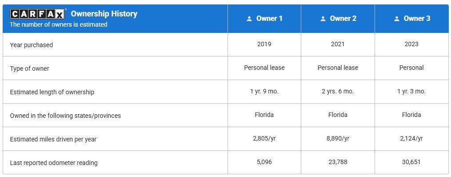Click Last reported odometer reading label

point(53,163)
